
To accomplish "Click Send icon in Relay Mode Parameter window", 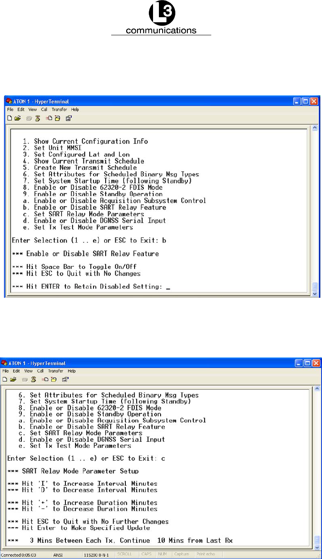I will (x=45, y=379).
